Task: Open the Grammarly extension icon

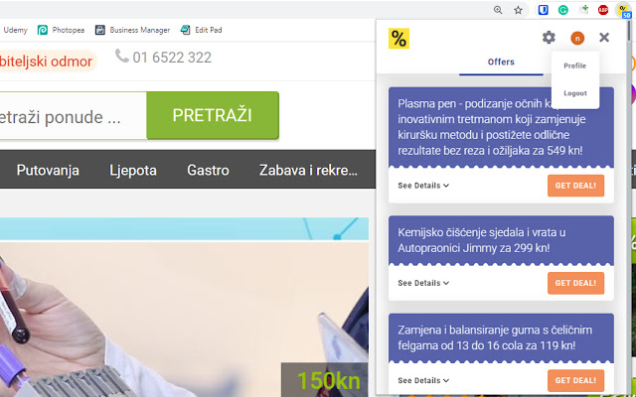Action: point(563,10)
